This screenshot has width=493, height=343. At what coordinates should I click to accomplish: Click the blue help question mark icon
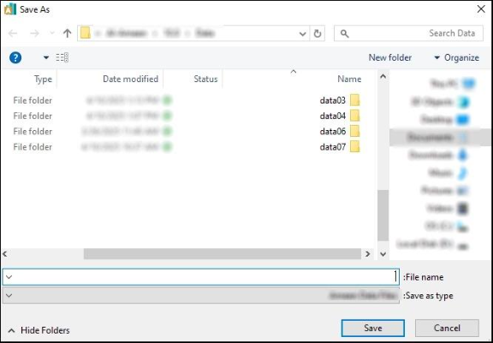(15, 58)
